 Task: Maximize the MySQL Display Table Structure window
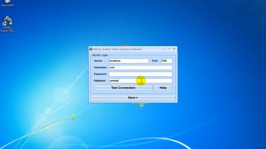point(169,49)
